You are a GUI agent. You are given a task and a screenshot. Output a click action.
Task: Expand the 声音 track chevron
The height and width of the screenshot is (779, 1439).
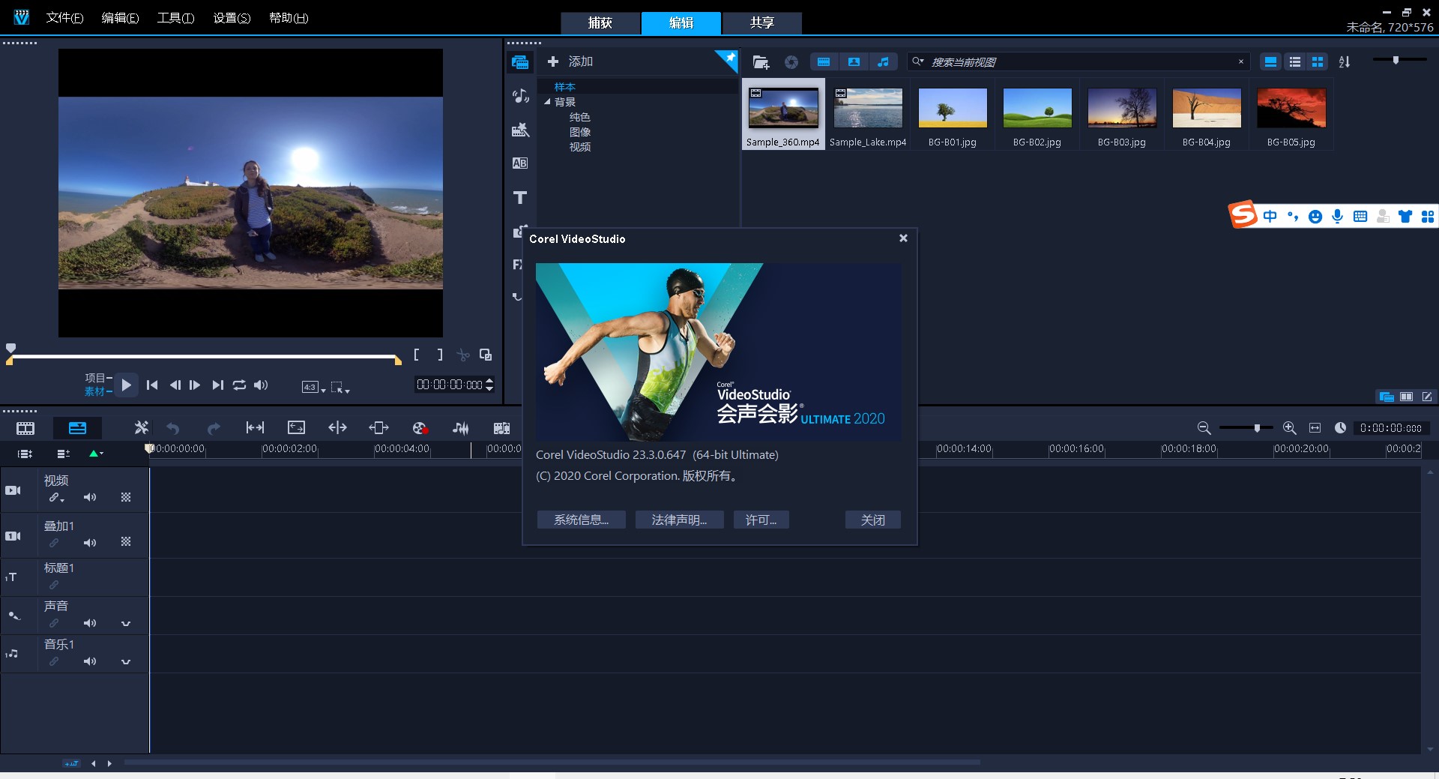point(126,624)
